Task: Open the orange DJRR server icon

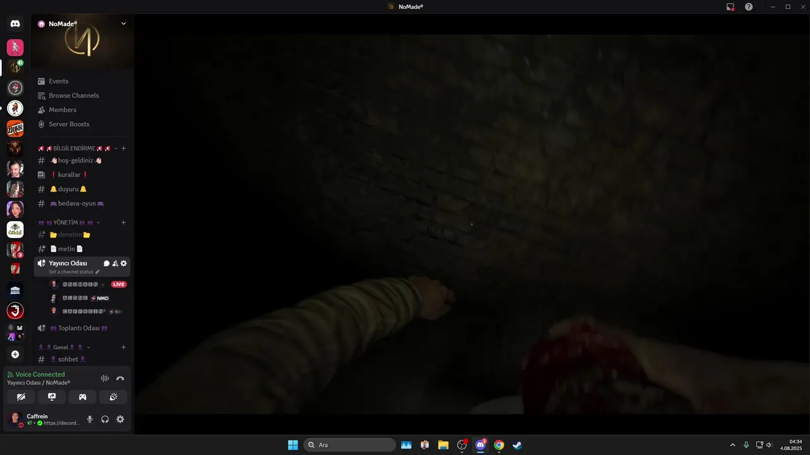Action: pyautogui.click(x=15, y=128)
